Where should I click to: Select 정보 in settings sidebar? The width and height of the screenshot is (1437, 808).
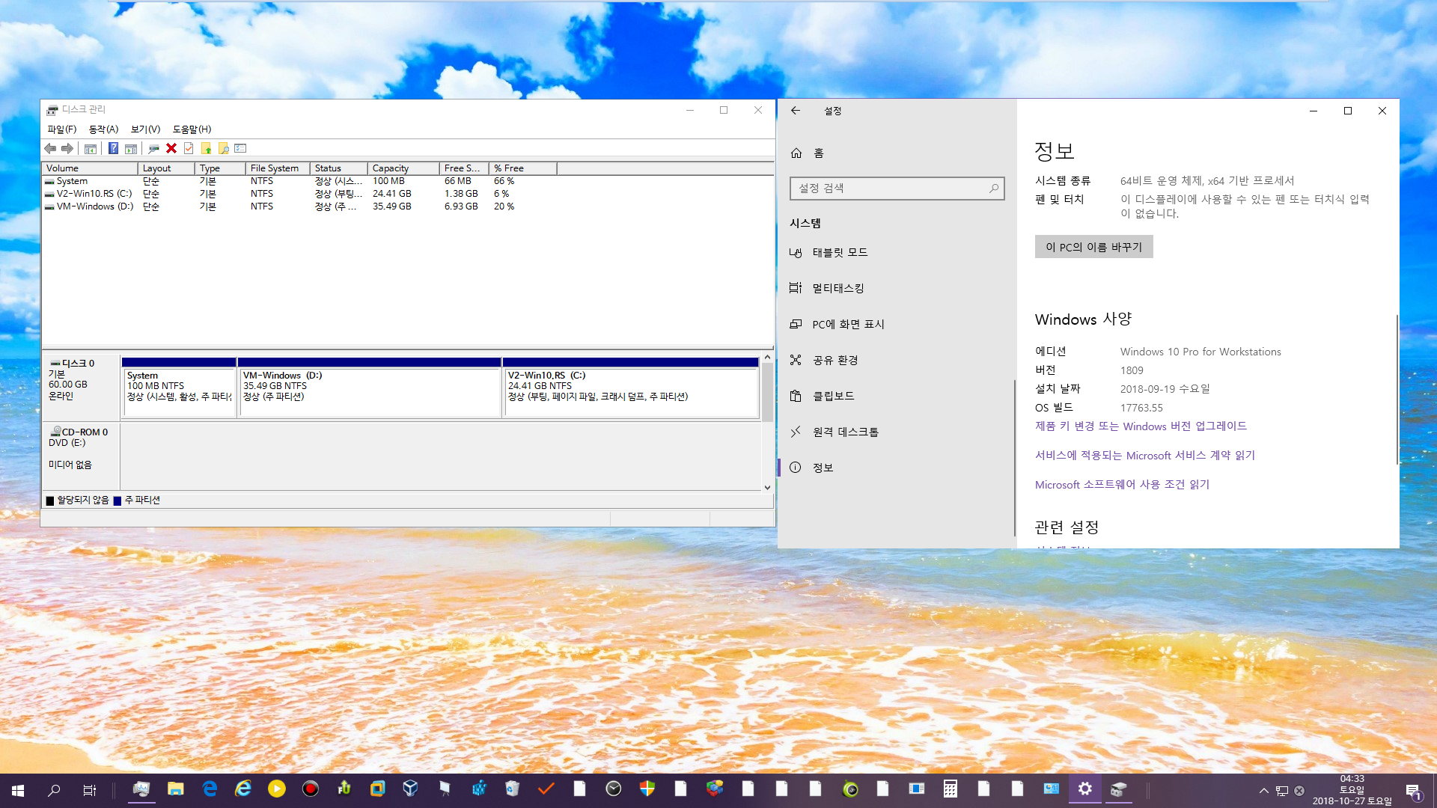pyautogui.click(x=897, y=468)
